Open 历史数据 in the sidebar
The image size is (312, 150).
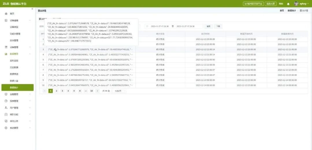click(14, 67)
